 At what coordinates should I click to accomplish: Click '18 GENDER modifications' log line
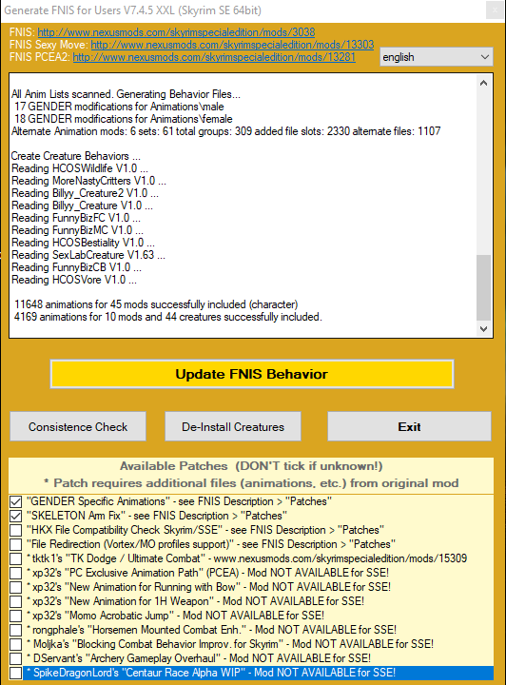click(x=123, y=119)
